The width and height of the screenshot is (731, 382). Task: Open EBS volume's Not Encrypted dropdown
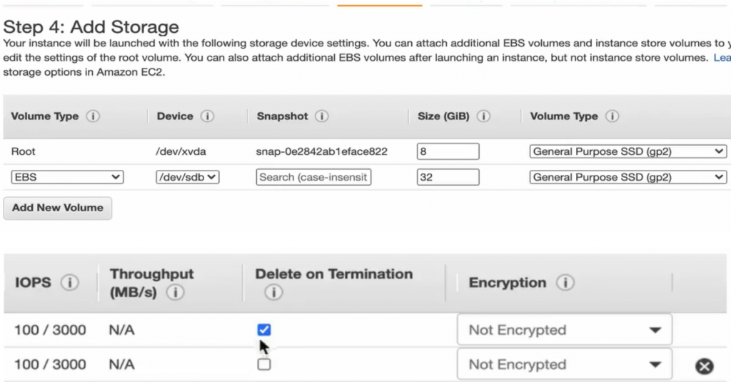tap(564, 364)
